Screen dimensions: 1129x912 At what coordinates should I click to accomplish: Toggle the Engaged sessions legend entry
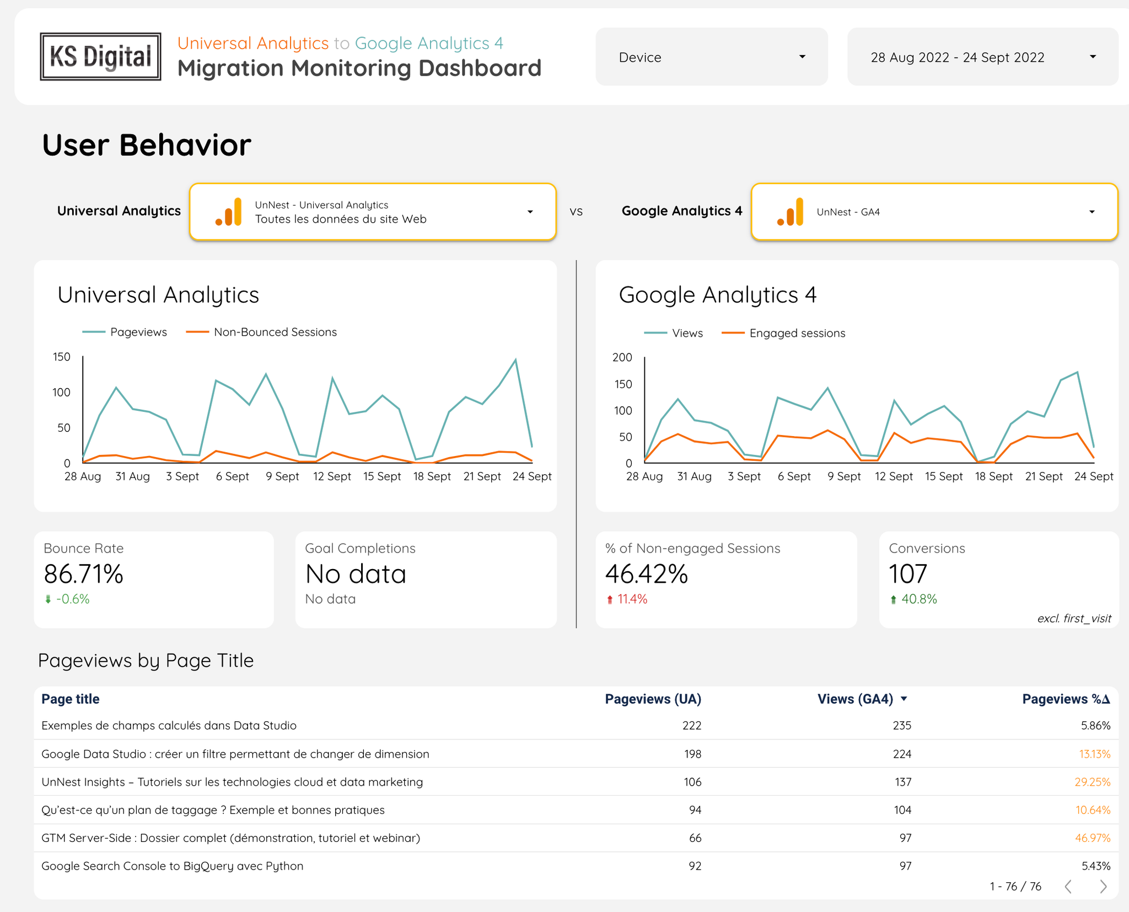pyautogui.click(x=783, y=333)
